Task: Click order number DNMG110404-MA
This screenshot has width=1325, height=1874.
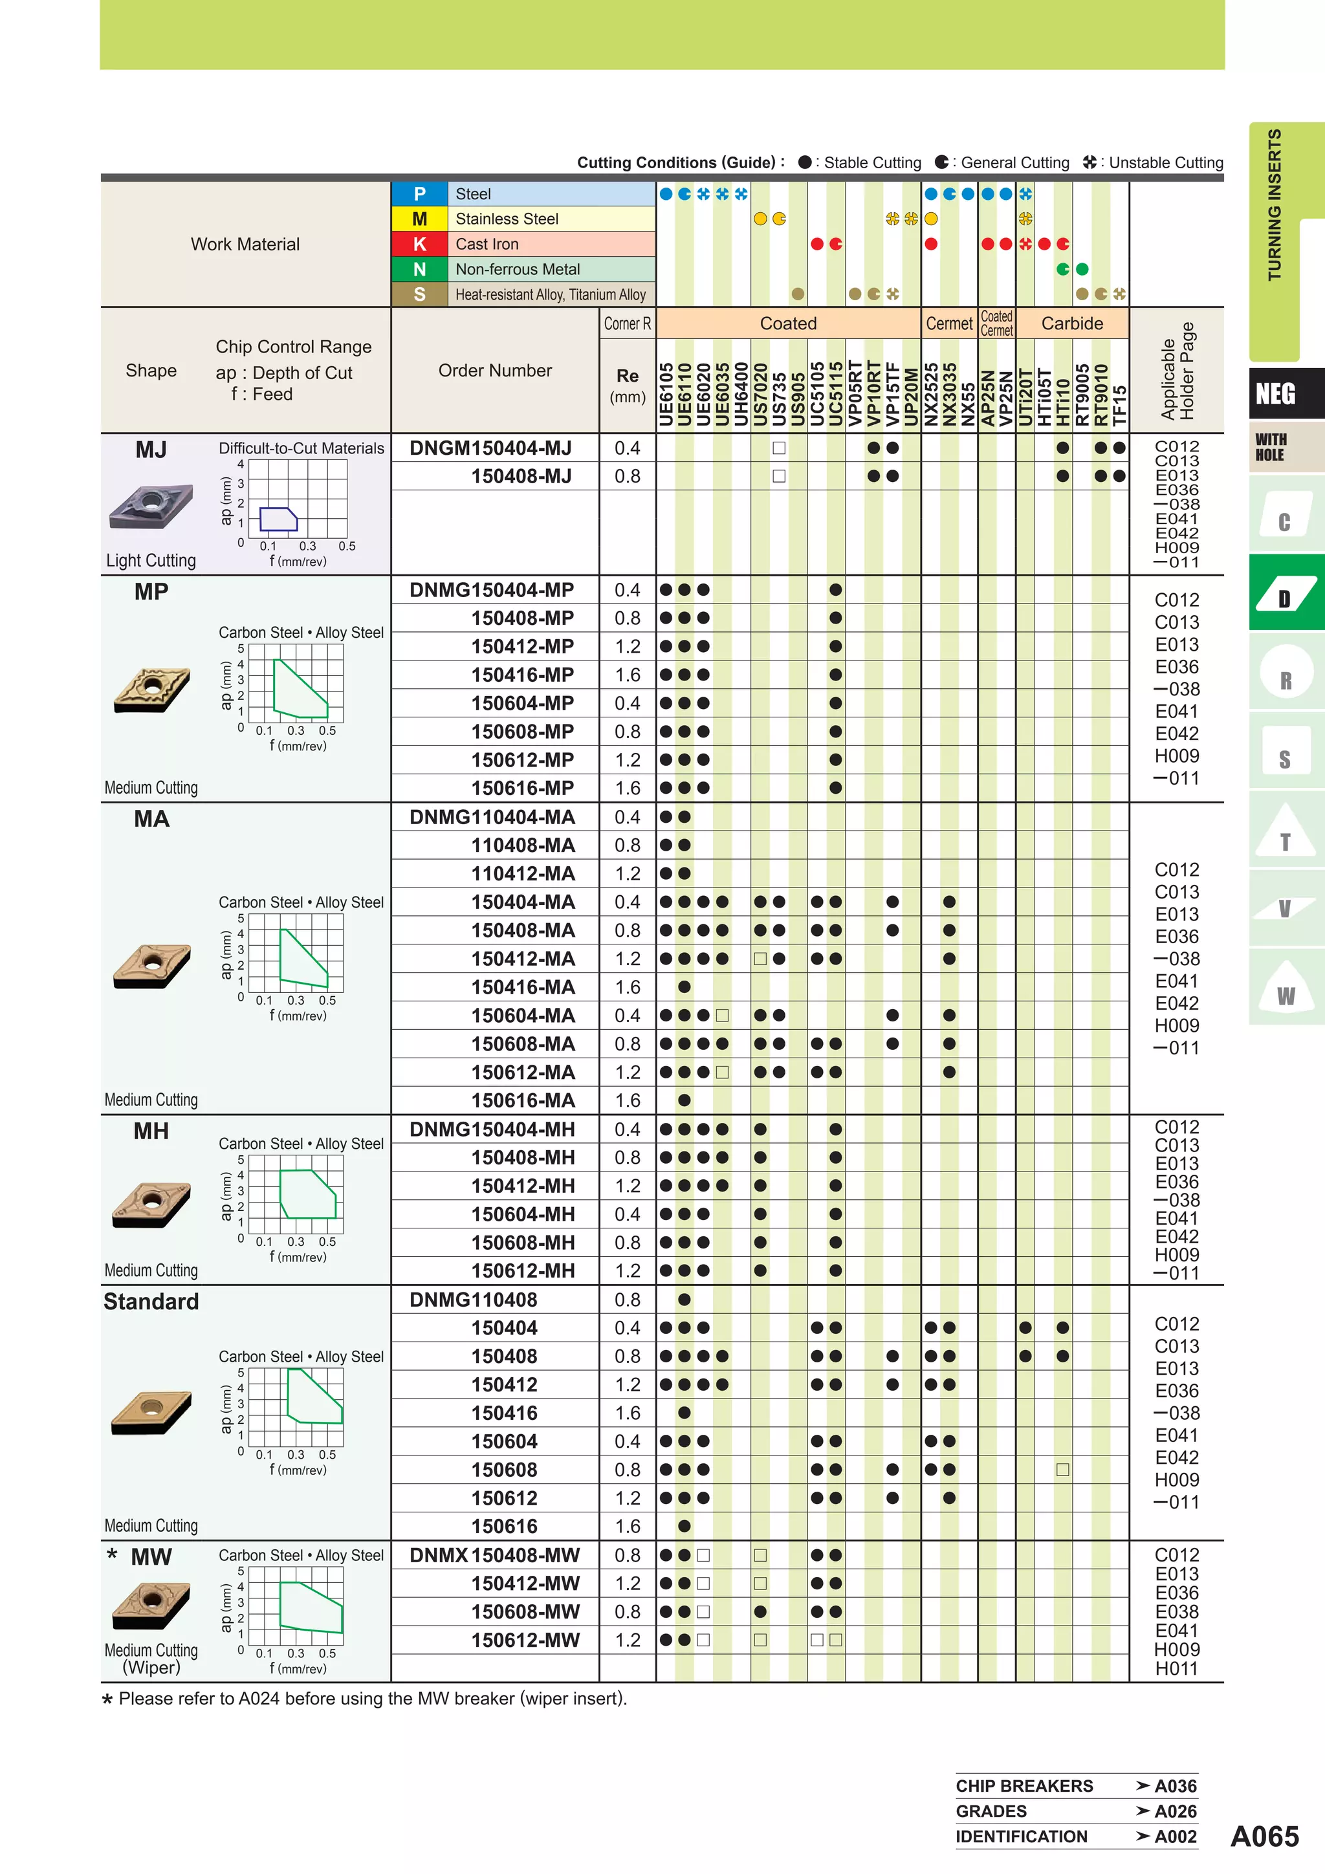Action: coord(492,817)
